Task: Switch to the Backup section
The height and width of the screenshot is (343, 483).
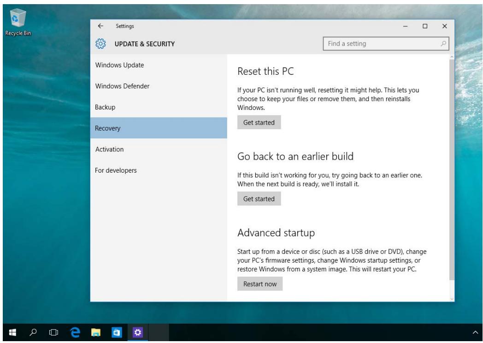Action: [x=105, y=107]
